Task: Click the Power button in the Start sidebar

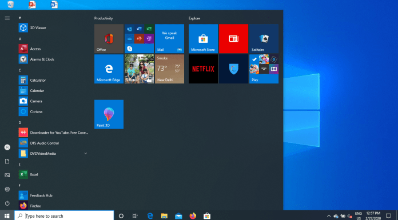Action: coord(7,203)
